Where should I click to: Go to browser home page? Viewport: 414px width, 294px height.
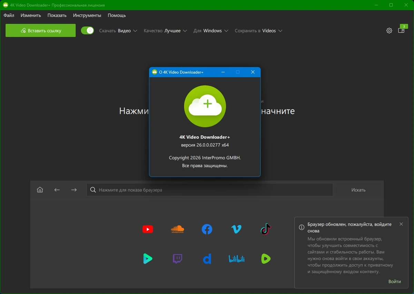click(x=40, y=190)
